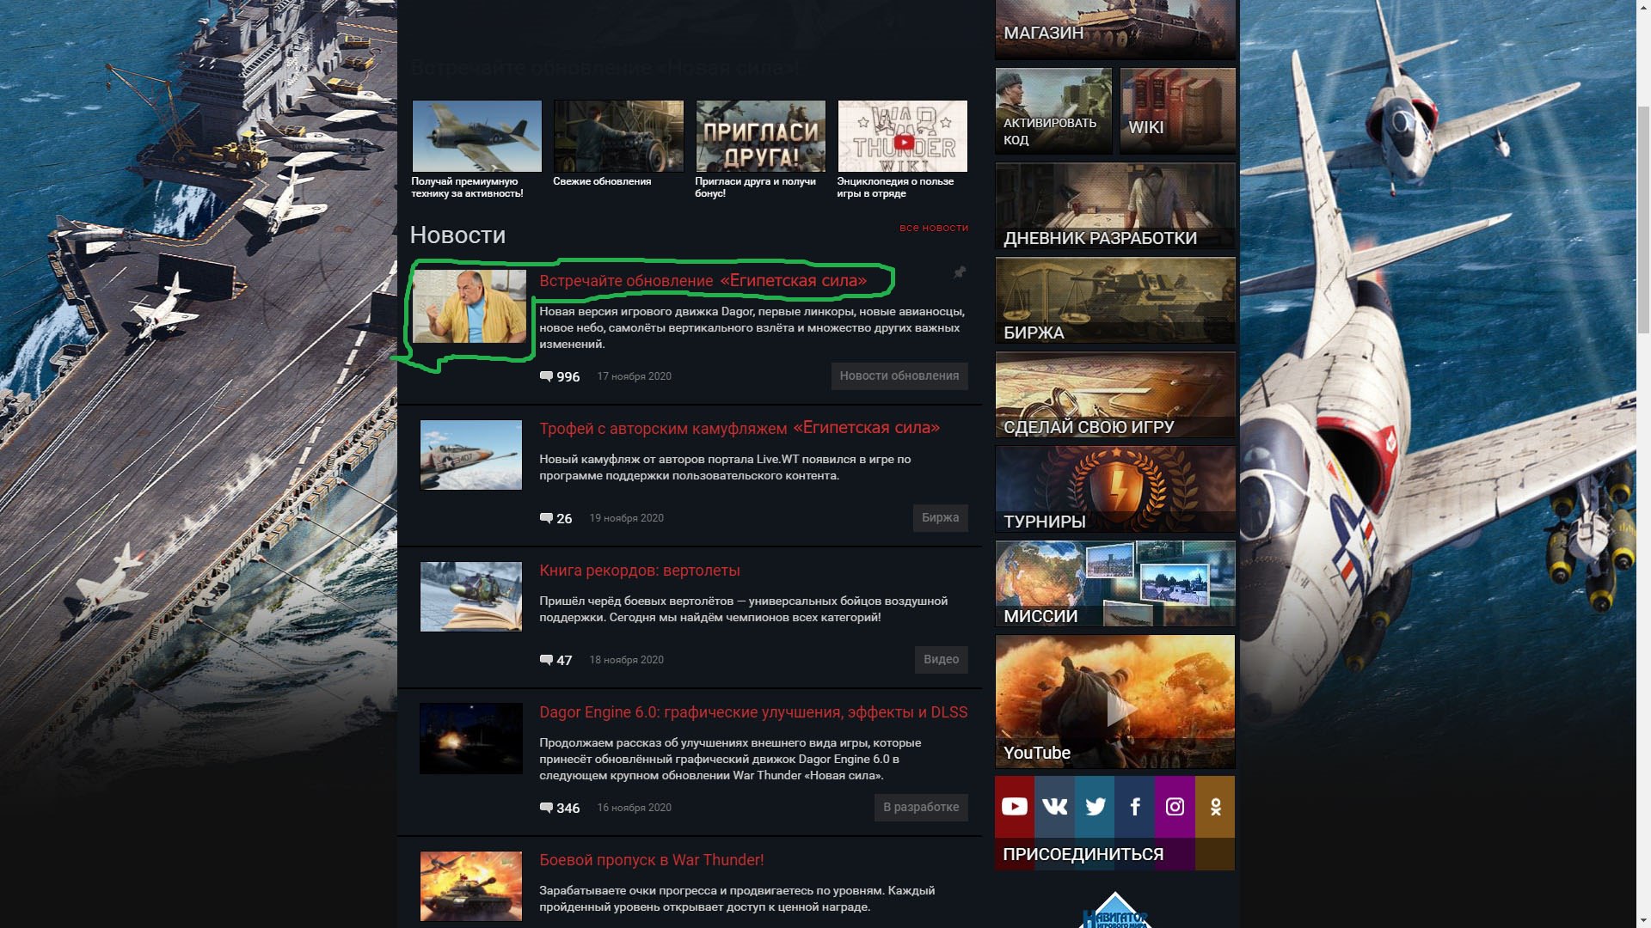
Task: Click the comments icon next to 346
Action: tap(546, 808)
